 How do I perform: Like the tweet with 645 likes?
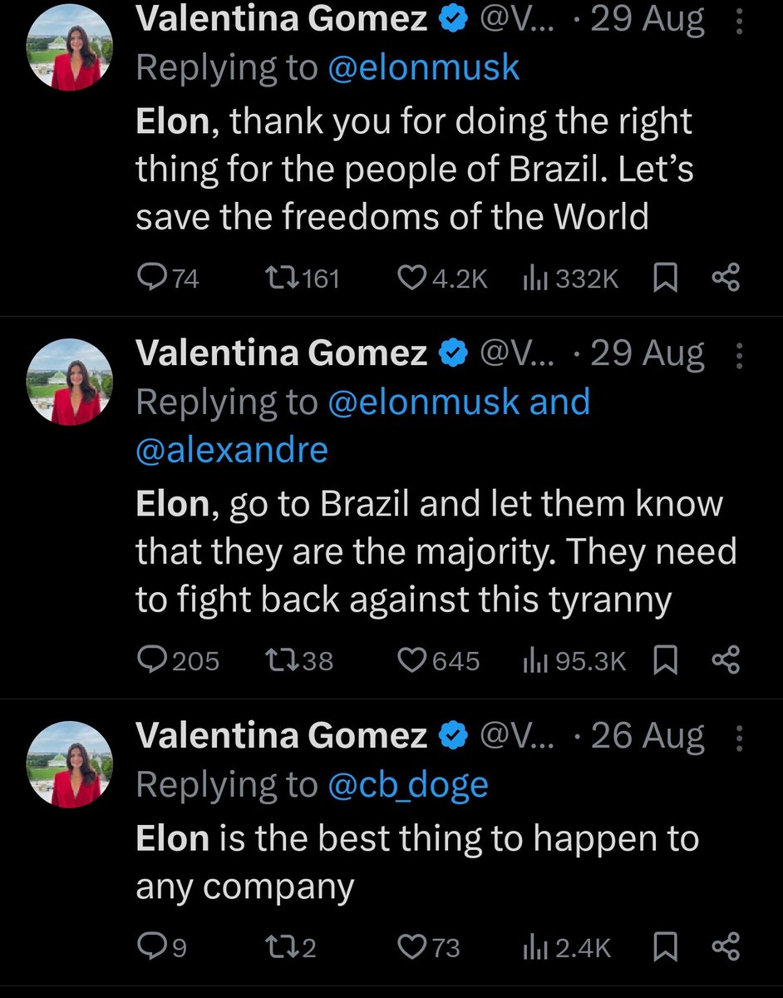[411, 661]
